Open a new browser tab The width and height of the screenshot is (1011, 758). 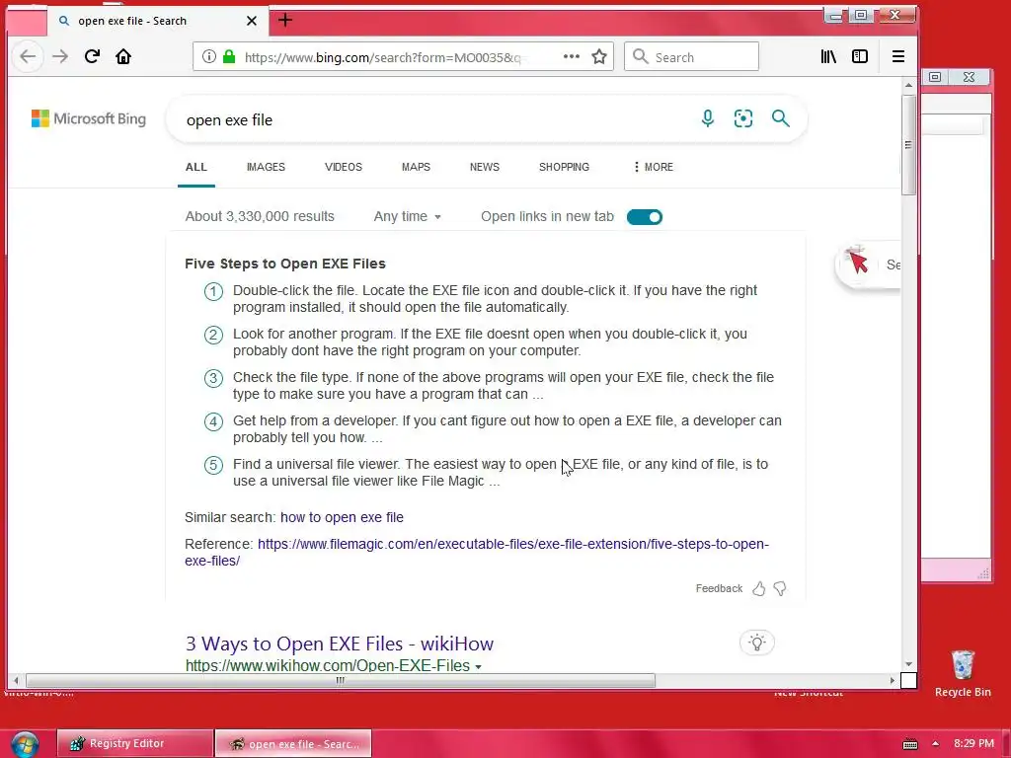pos(285,20)
